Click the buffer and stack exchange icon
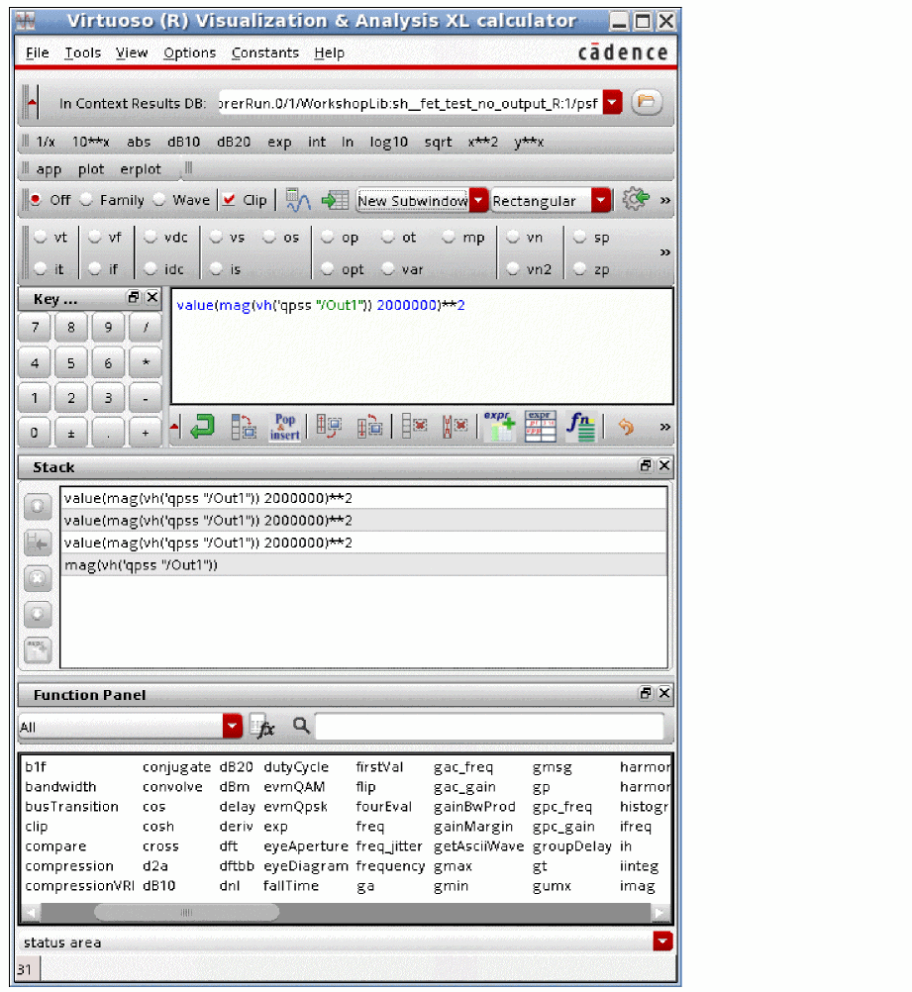 coord(369,427)
